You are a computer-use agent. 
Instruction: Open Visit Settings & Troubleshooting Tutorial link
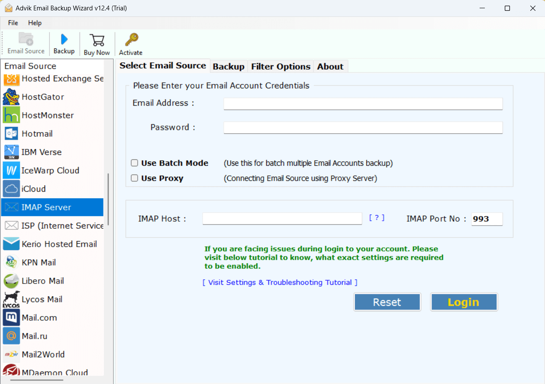(280, 282)
